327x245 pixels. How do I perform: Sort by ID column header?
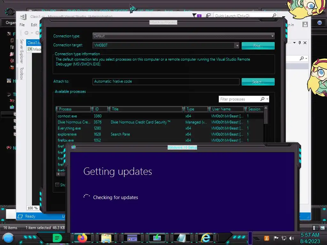coord(100,109)
